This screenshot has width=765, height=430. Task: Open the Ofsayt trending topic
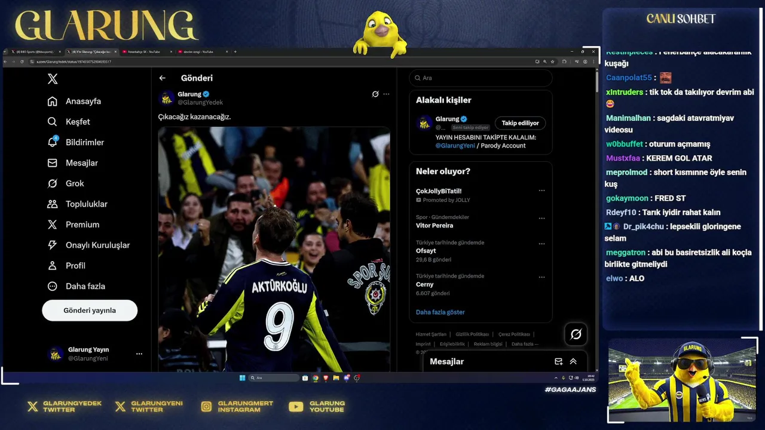(x=426, y=251)
